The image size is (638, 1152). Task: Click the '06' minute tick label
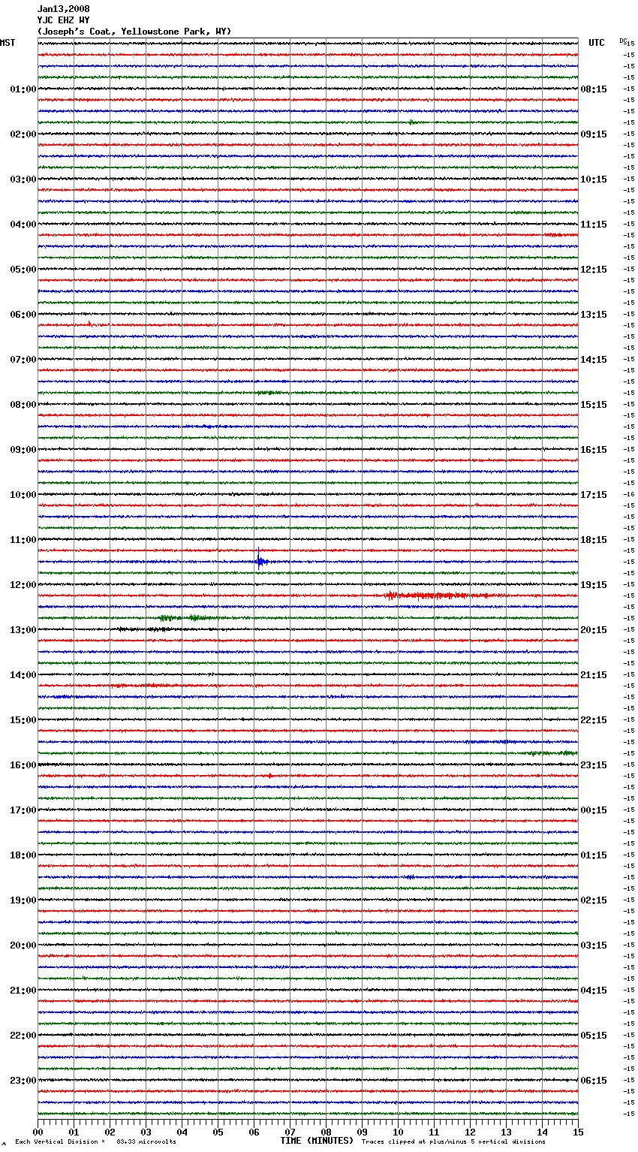click(254, 1132)
